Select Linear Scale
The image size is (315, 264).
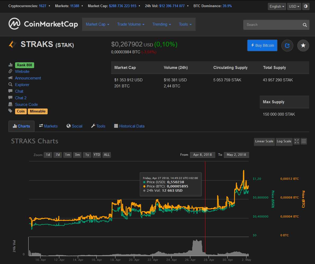[x=264, y=141]
